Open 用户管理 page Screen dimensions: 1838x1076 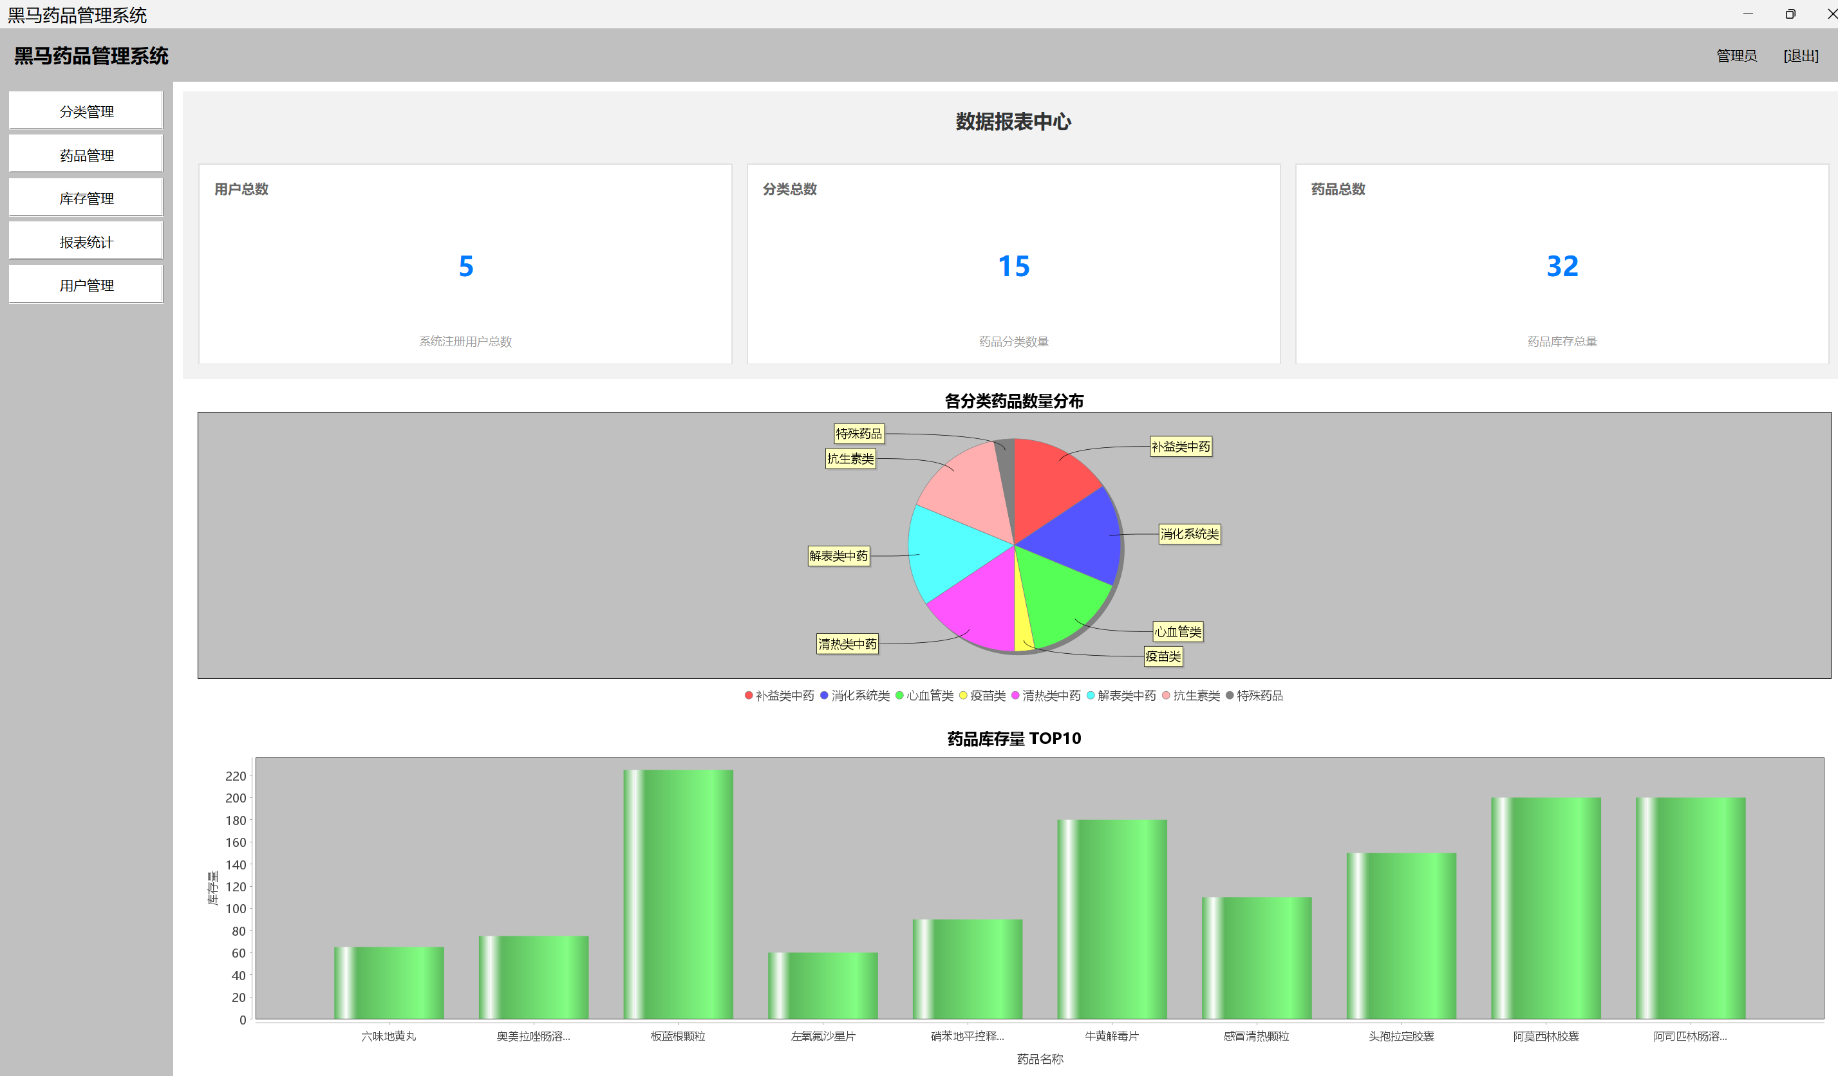86,284
